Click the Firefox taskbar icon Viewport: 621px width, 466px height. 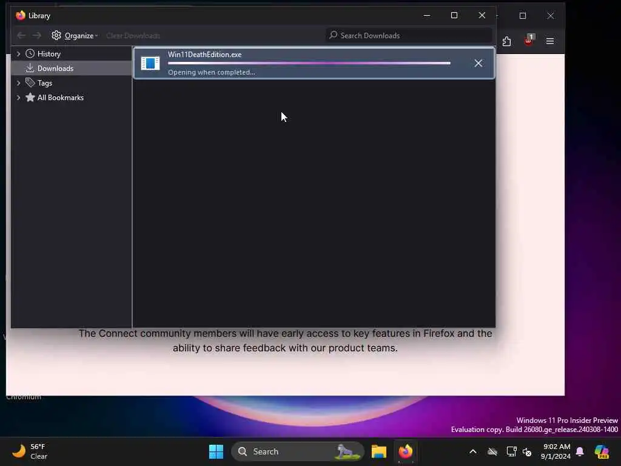tap(406, 451)
